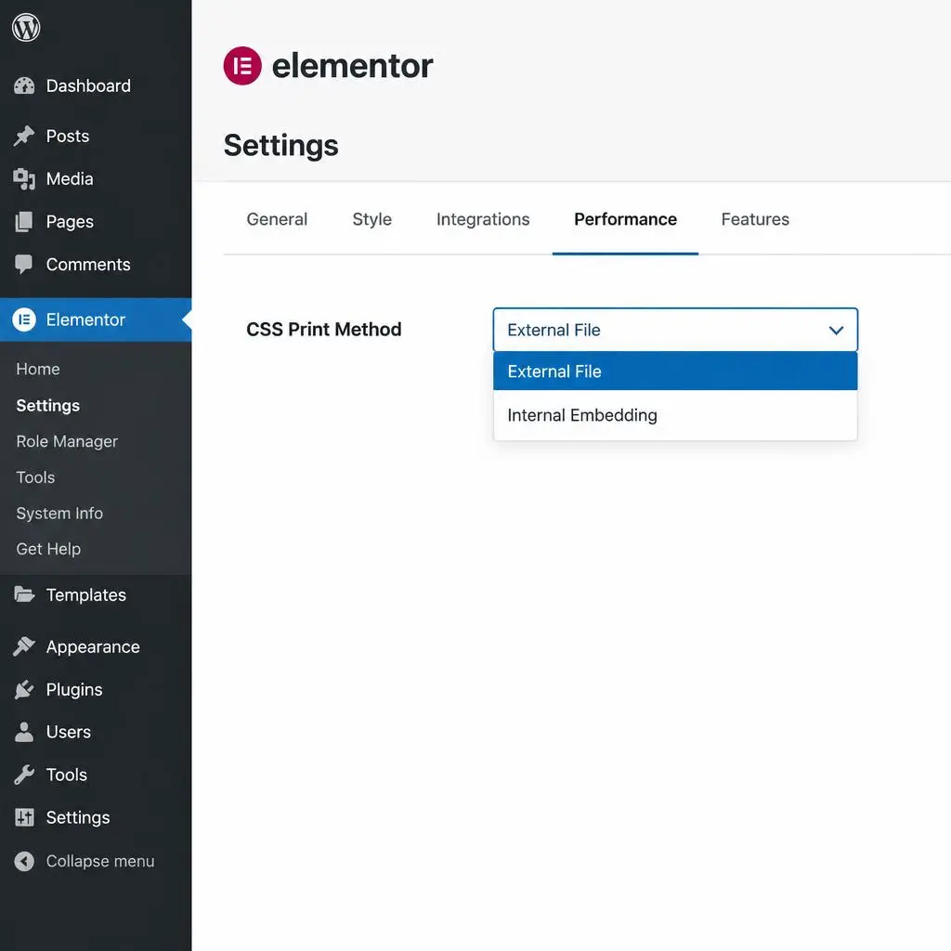951x951 pixels.
Task: Open the Posts menu item
Action: click(68, 136)
